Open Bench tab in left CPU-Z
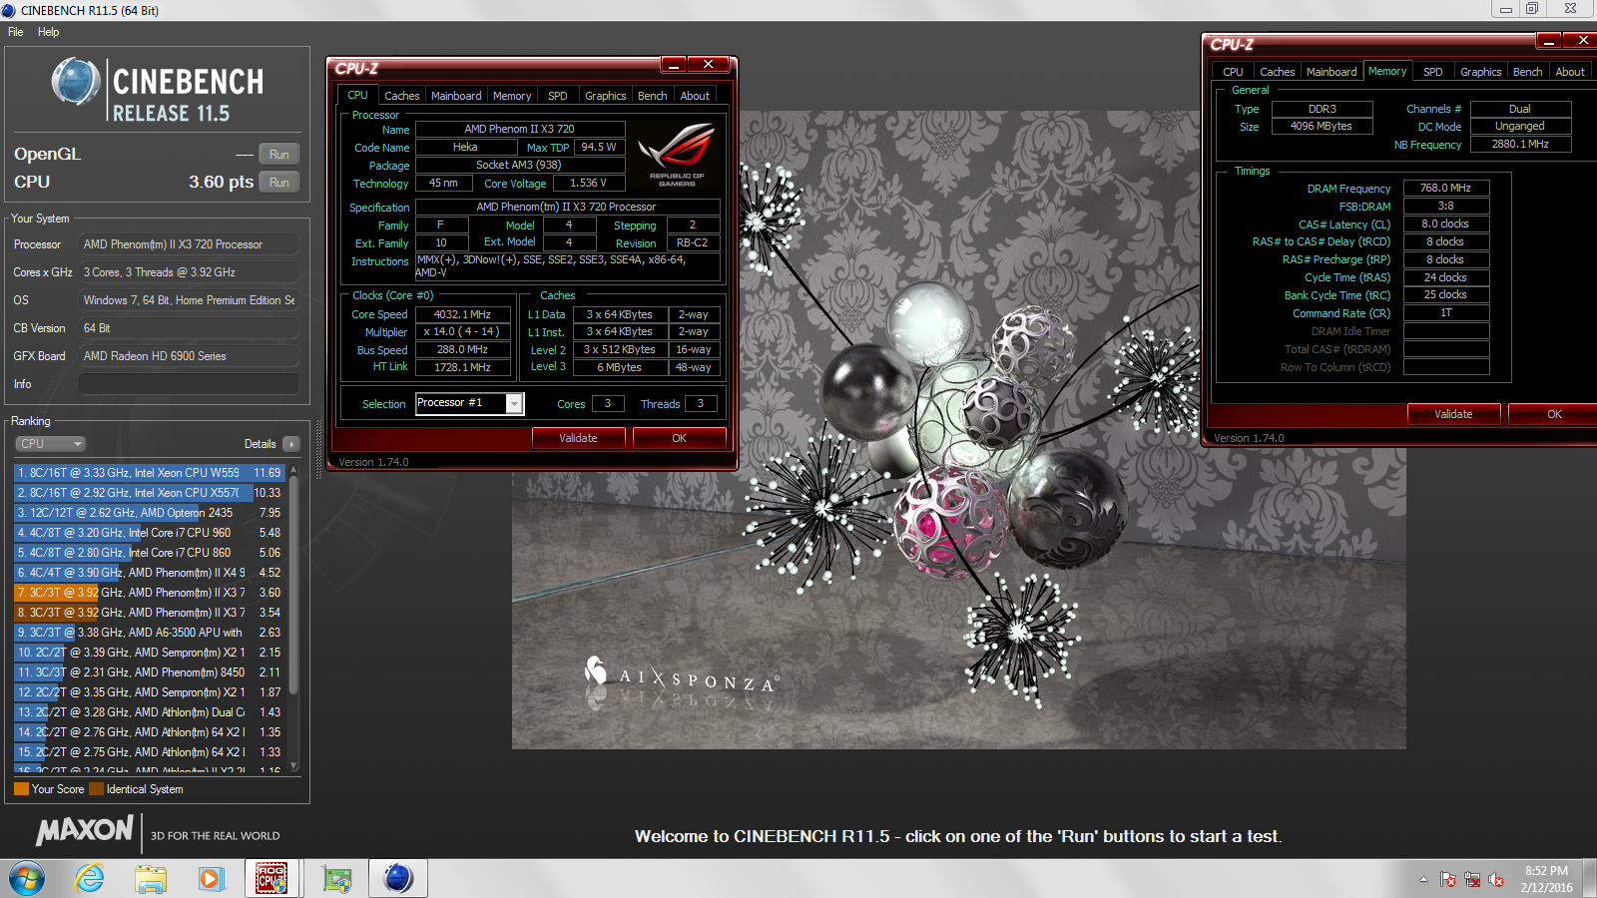The image size is (1597, 898). (x=653, y=96)
